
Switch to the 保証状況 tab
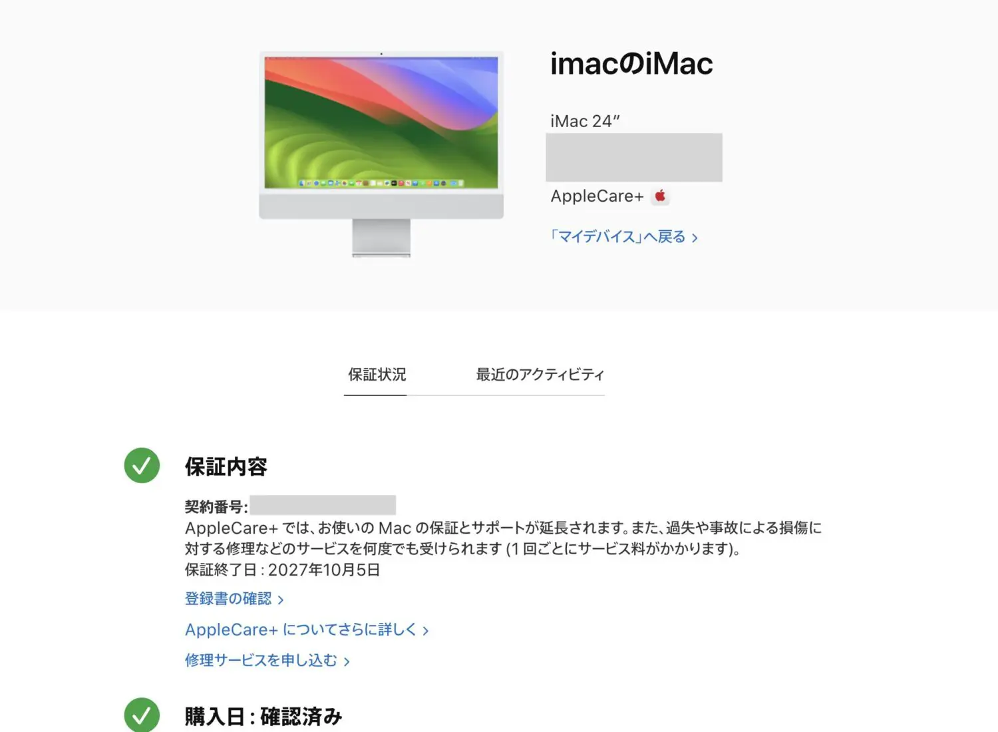[377, 375]
